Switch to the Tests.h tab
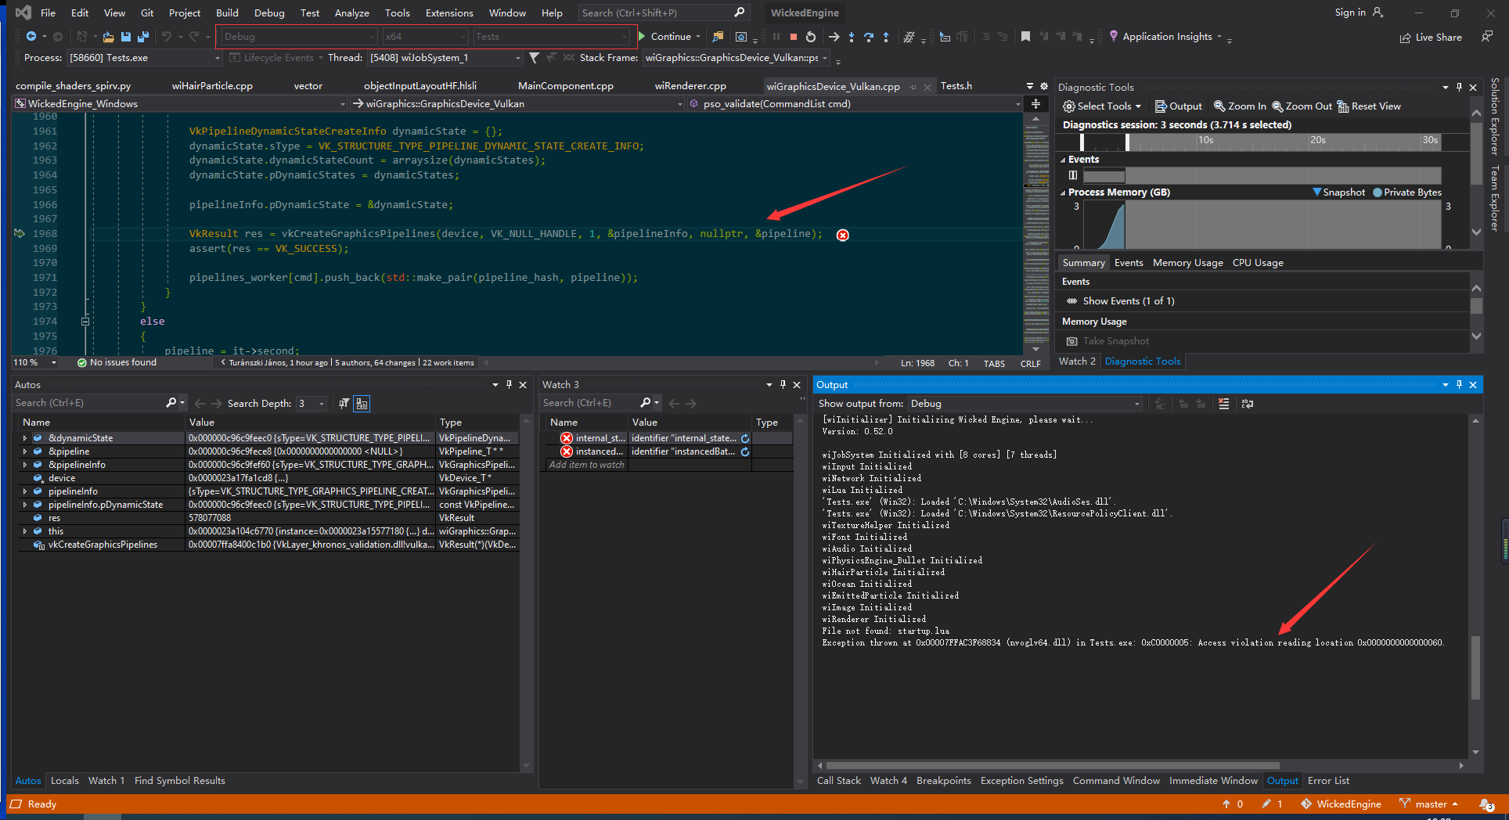 click(956, 86)
